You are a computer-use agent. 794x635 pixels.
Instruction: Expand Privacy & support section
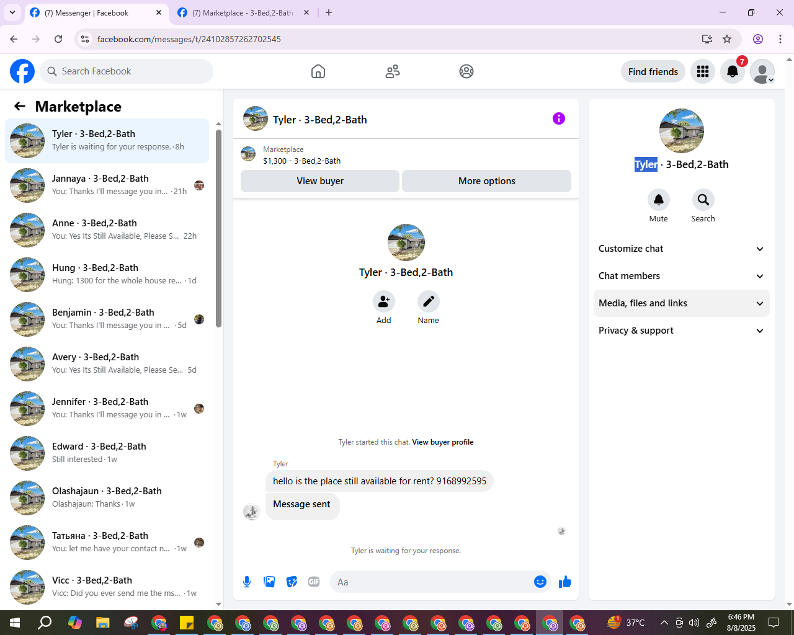click(682, 331)
